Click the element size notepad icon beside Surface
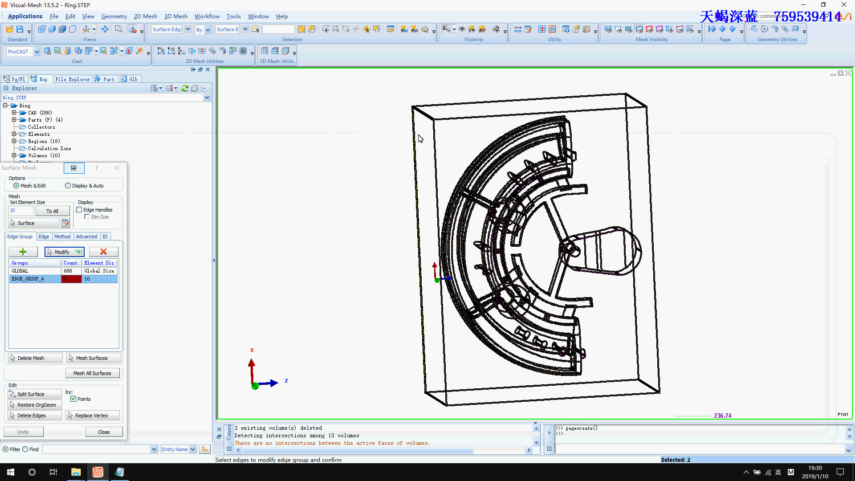The width and height of the screenshot is (855, 481). 65,223
